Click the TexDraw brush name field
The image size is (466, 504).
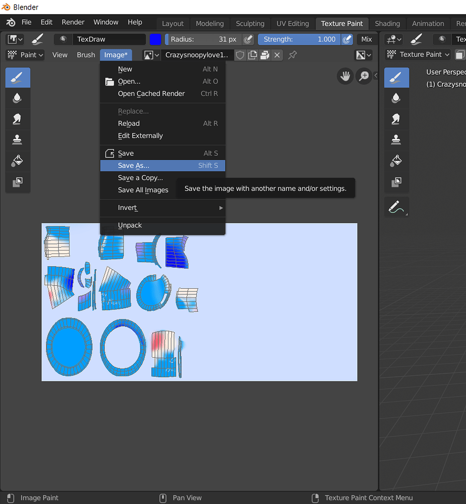[x=108, y=39]
